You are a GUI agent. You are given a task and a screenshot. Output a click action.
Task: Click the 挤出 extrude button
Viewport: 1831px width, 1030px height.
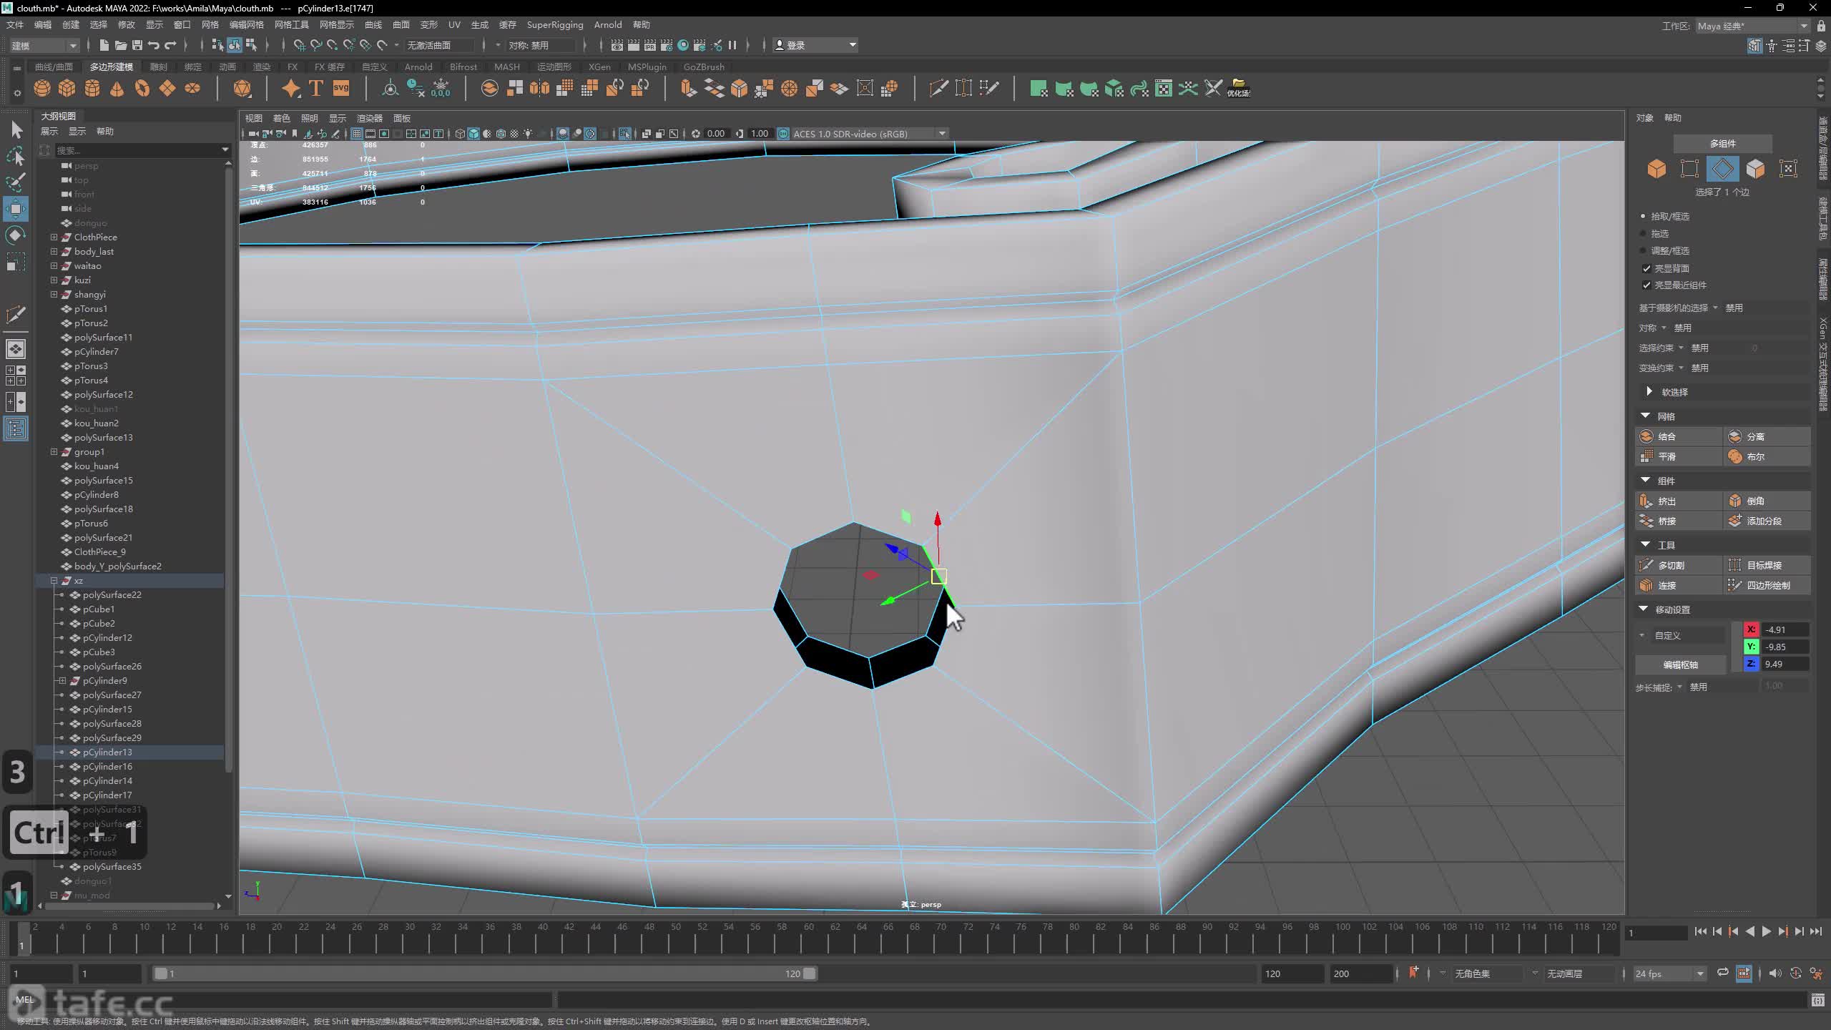point(1679,501)
